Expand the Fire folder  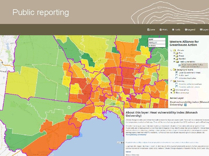point(174,53)
